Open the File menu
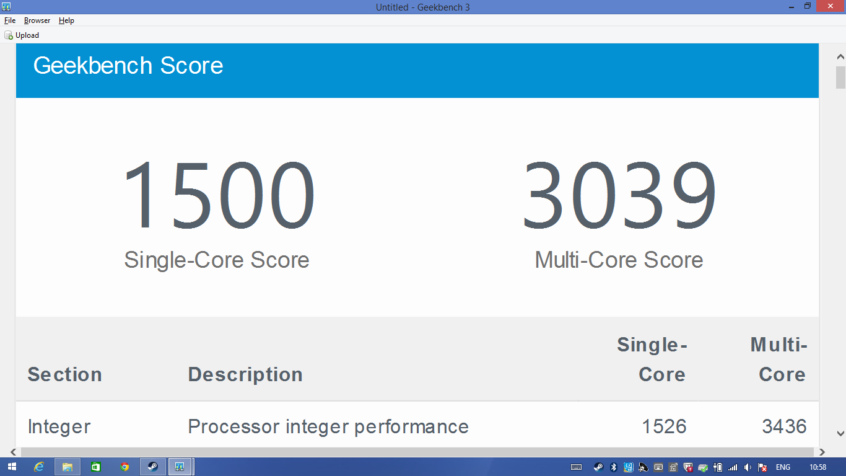The width and height of the screenshot is (846, 476). pyautogui.click(x=10, y=20)
